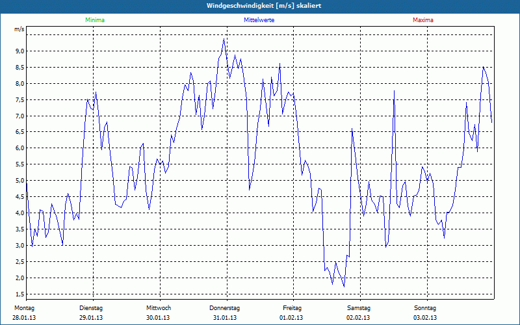Click the date 30.01.13
520x325 pixels.
(158, 318)
